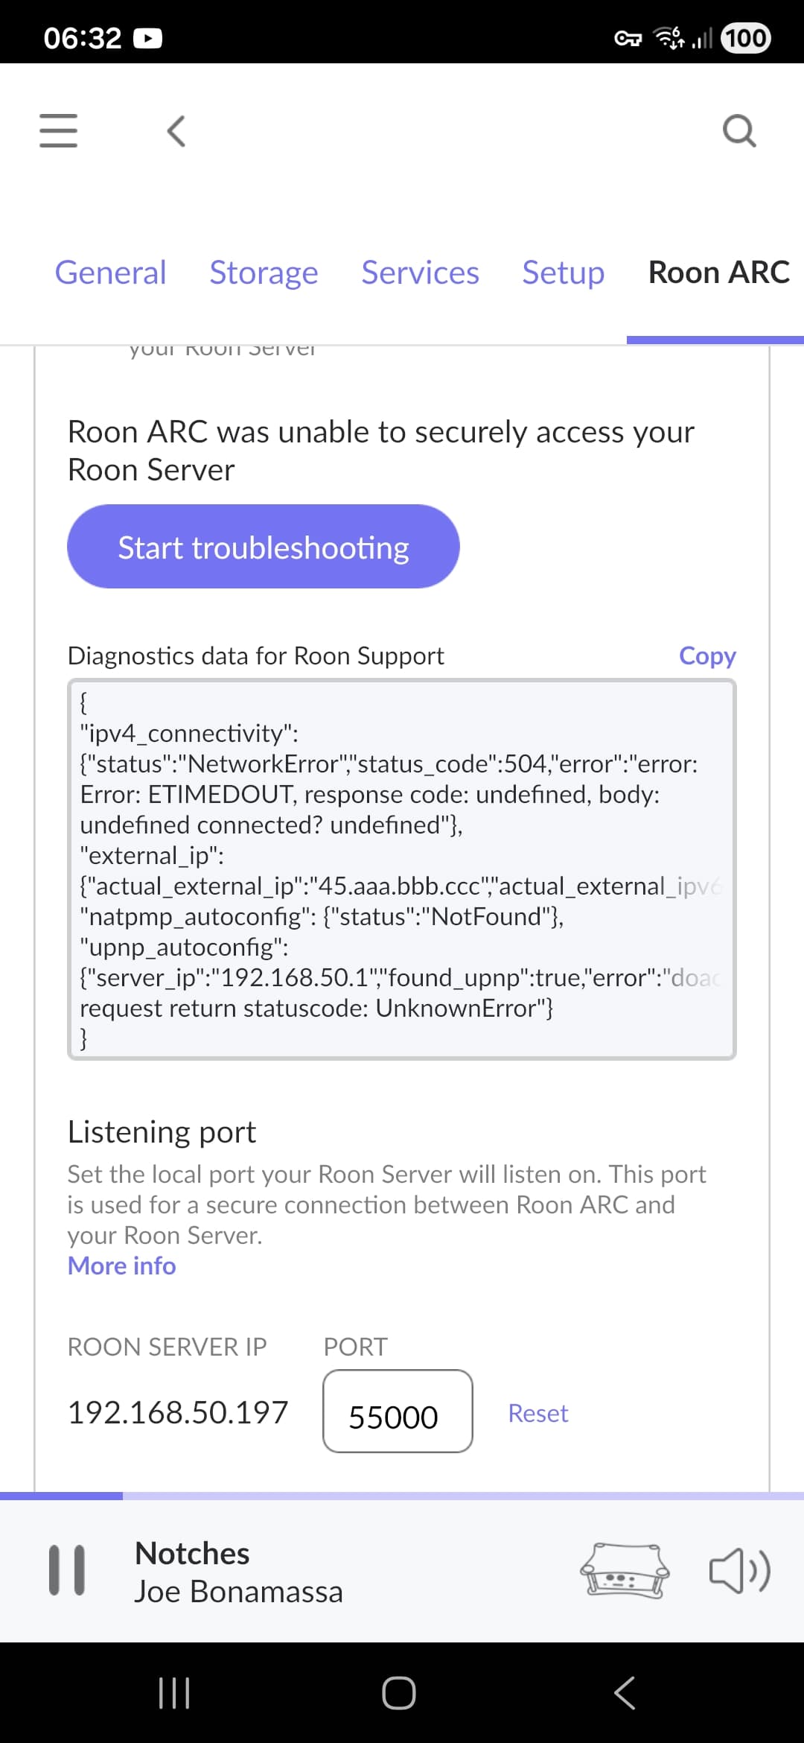Go to the Setup tab

point(563,273)
